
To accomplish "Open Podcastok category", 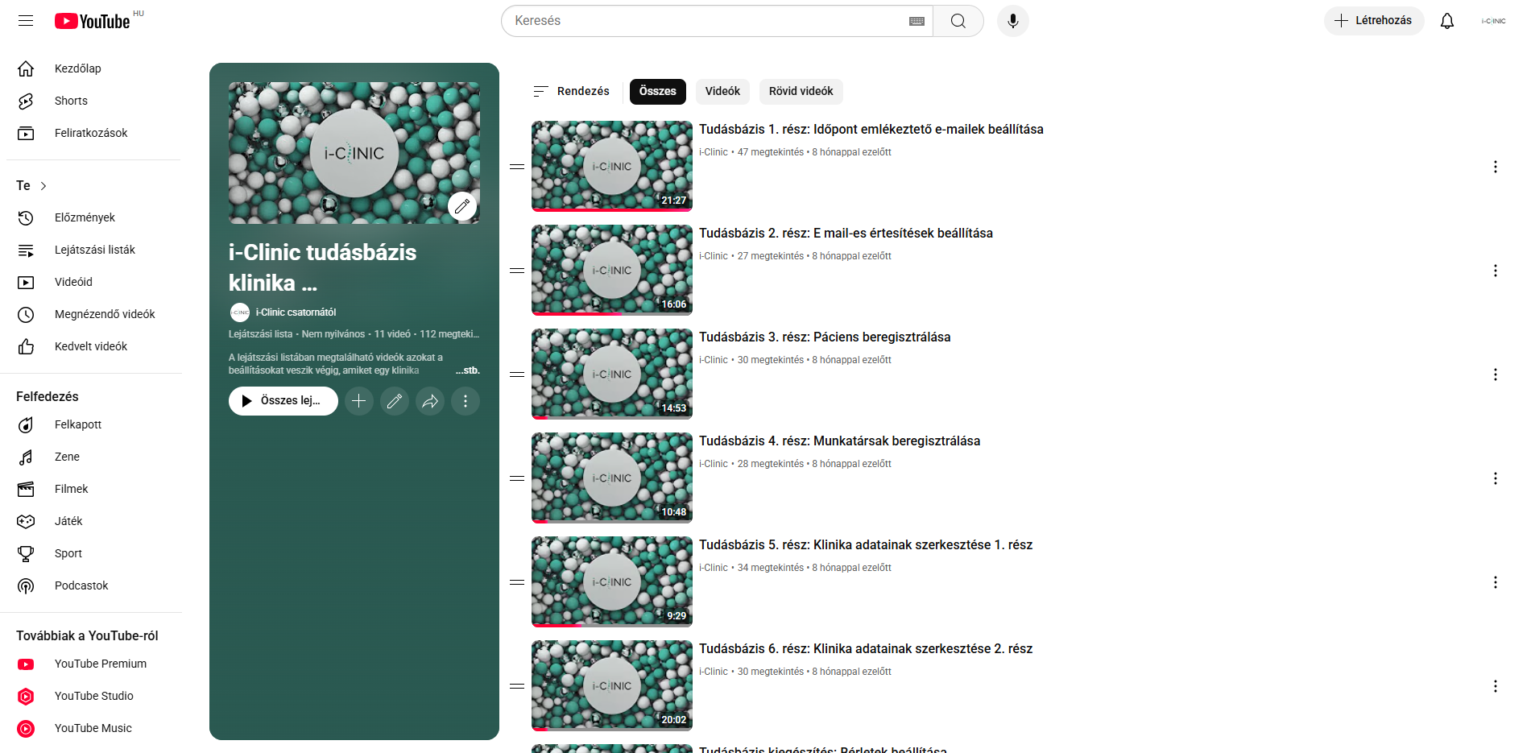I will pyautogui.click(x=93, y=585).
